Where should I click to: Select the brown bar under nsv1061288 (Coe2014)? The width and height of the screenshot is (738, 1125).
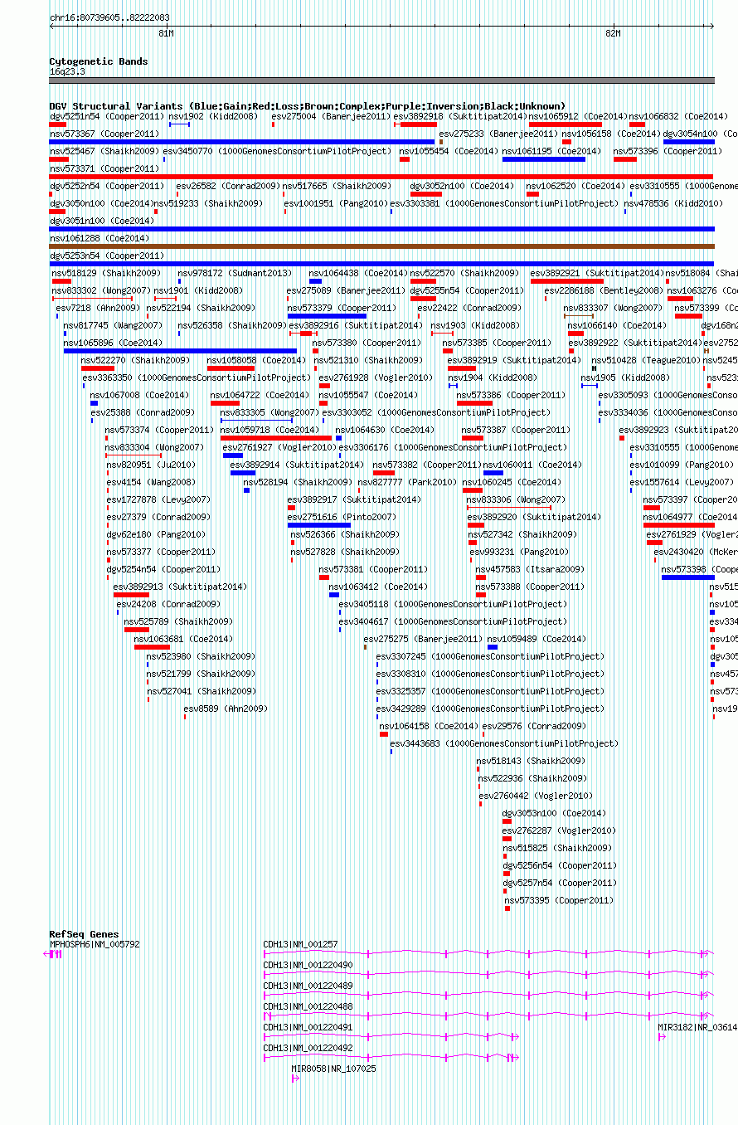click(381, 246)
